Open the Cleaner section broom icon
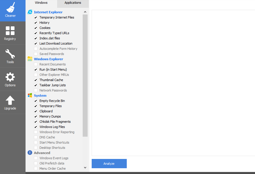255x174 pixels. [11, 7]
